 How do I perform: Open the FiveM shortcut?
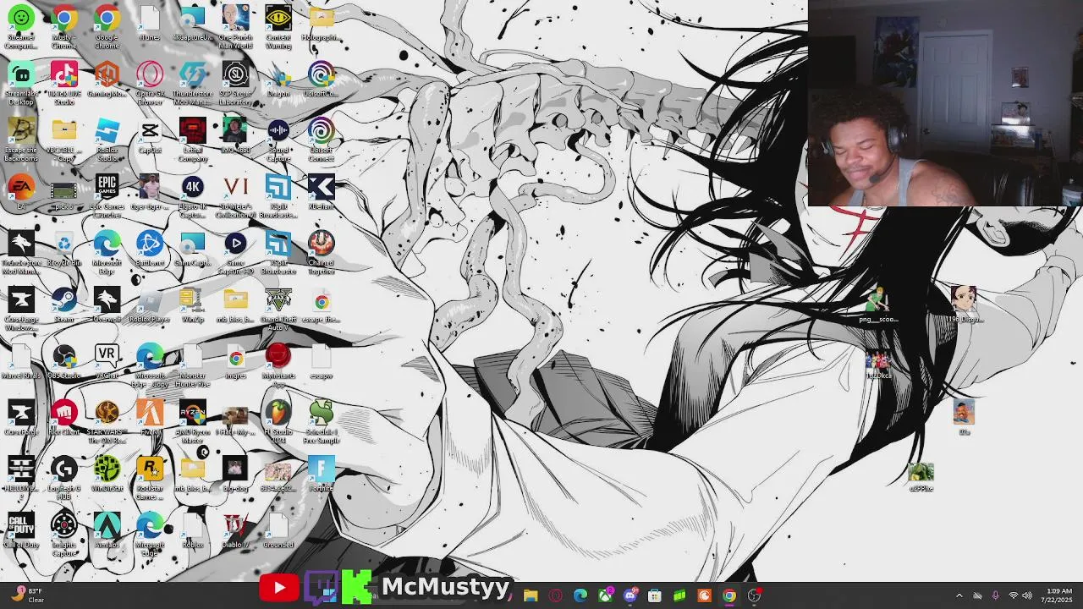tap(150, 418)
